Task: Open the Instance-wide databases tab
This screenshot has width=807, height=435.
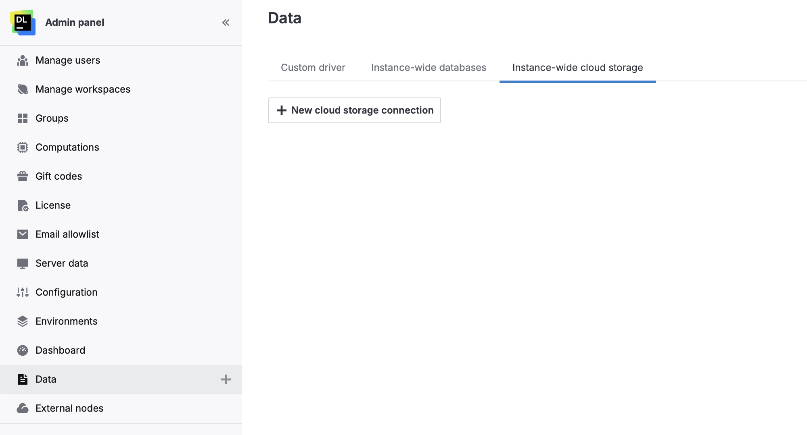Action: (429, 68)
